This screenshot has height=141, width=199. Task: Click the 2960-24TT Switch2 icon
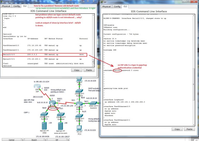[93, 103]
